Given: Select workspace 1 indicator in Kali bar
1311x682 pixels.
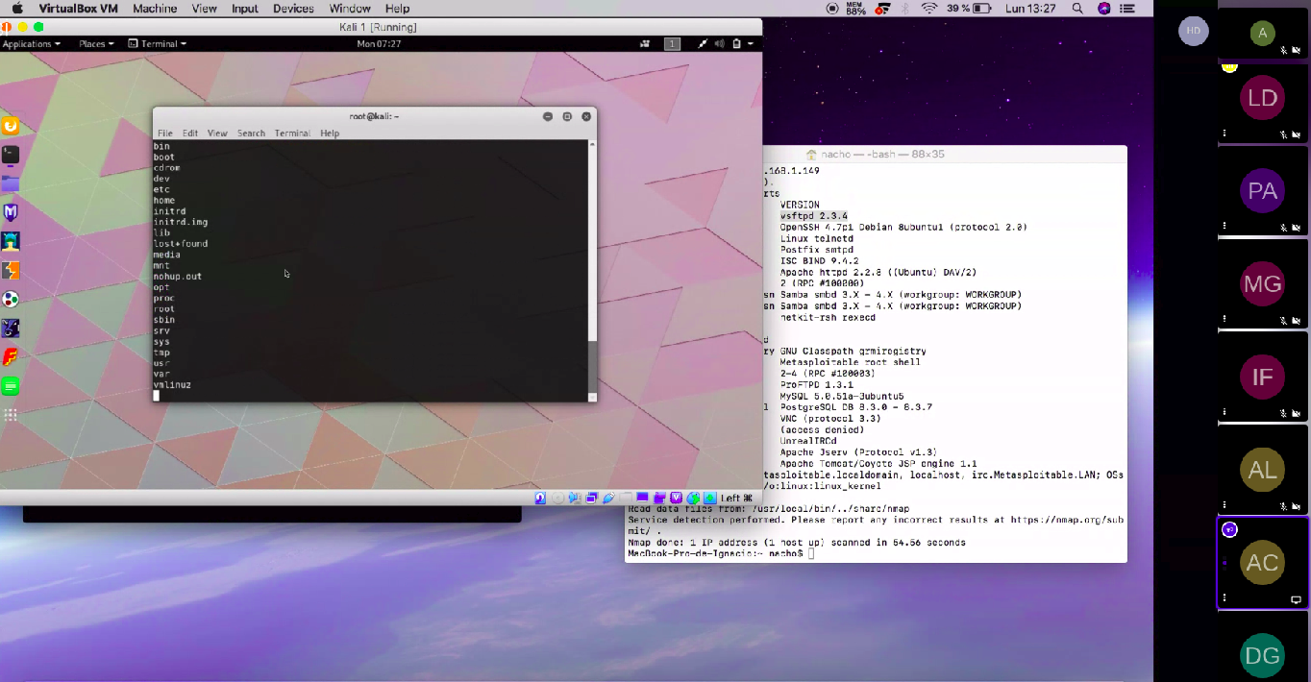Looking at the screenshot, I should [x=673, y=44].
